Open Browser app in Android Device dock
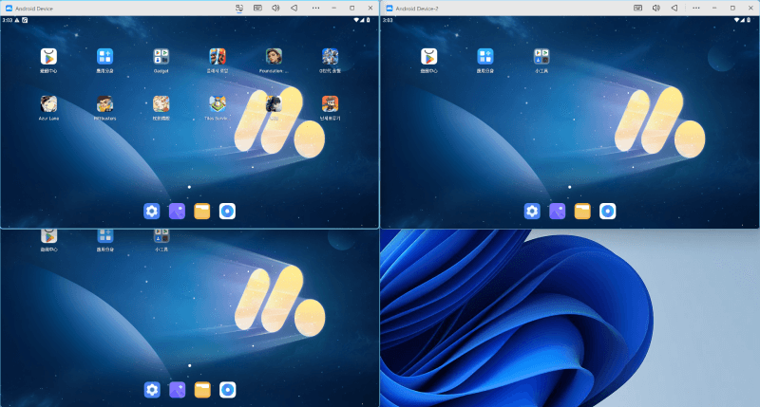This screenshot has height=407, width=760. point(227,211)
